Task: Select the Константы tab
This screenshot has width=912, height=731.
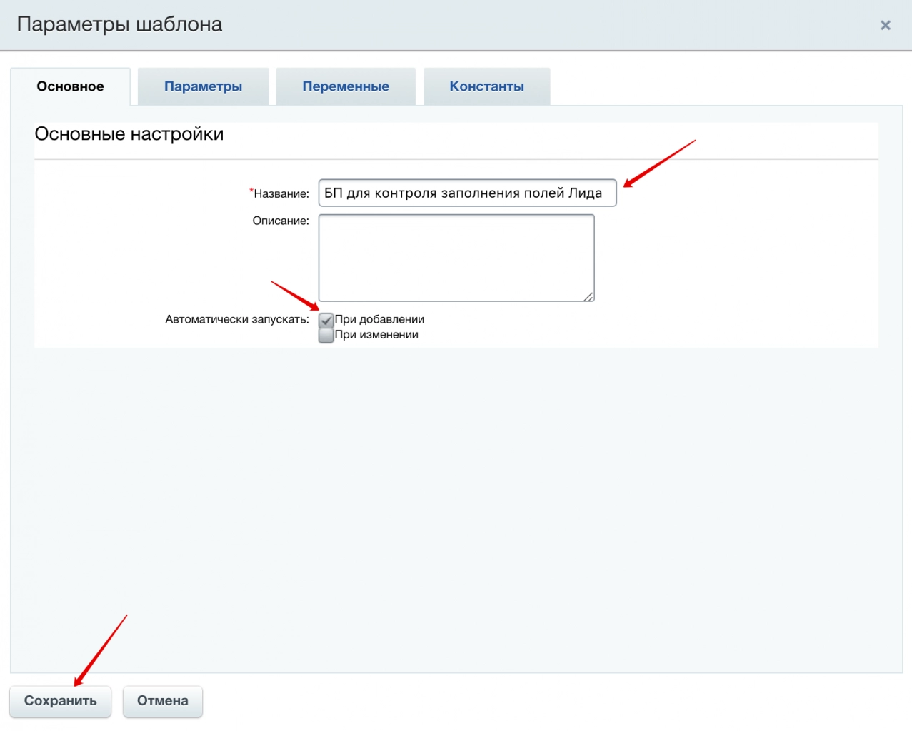Action: point(486,86)
